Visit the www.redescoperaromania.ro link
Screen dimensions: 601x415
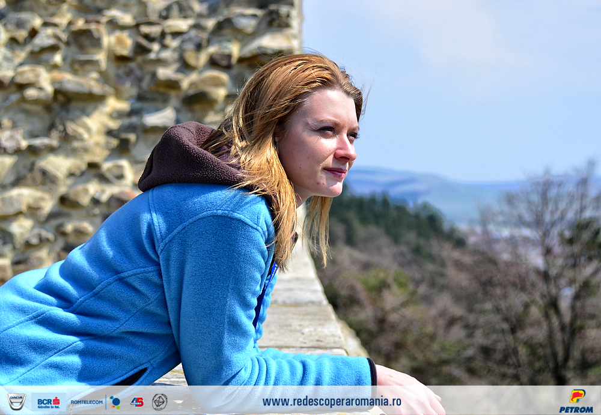click(331, 401)
